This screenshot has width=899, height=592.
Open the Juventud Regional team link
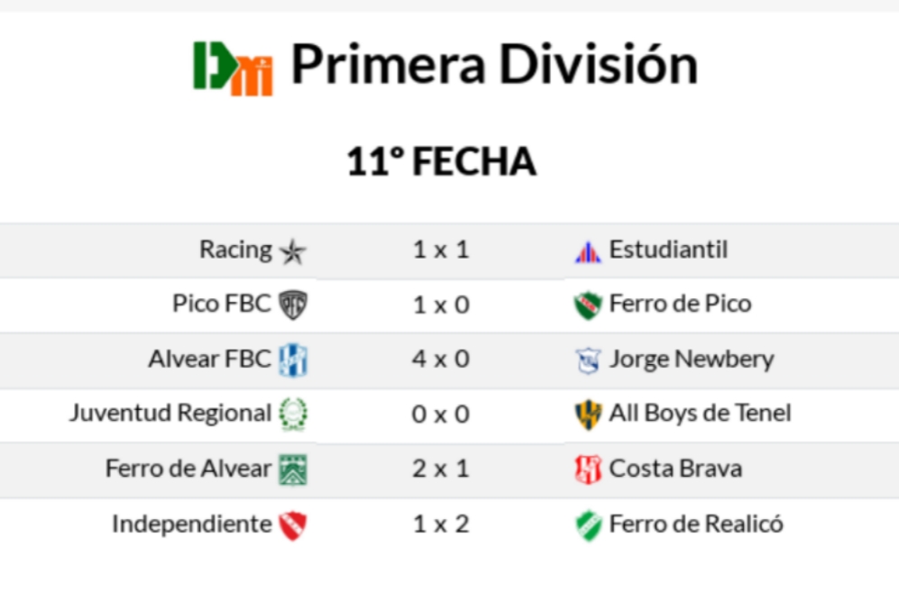coord(170,414)
